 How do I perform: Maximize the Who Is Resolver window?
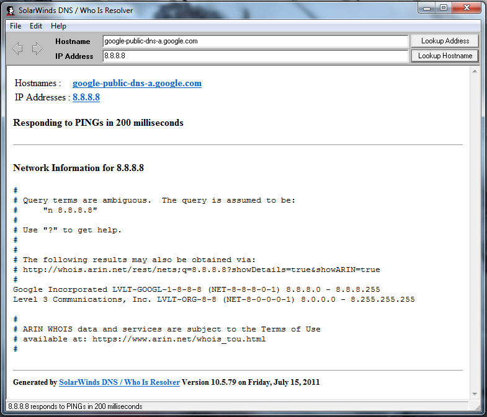[x=444, y=8]
